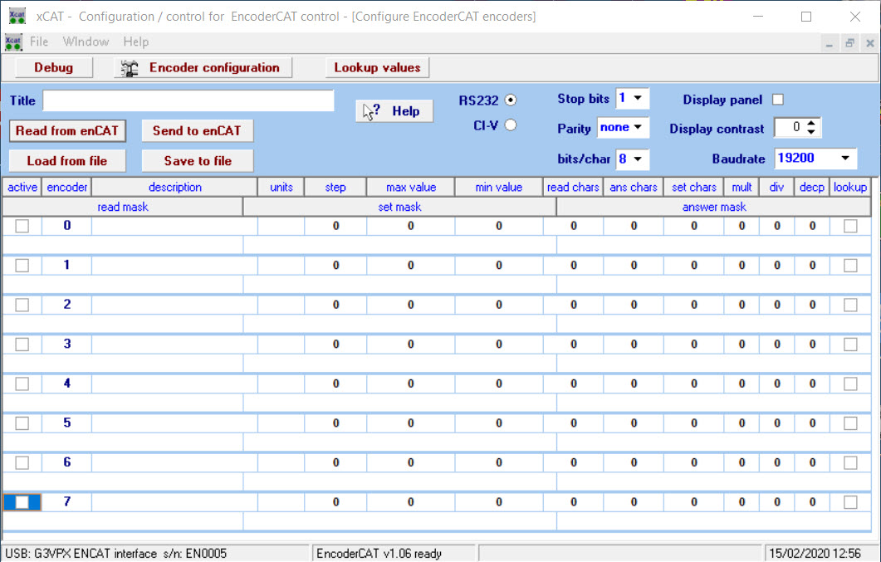Minimize the inner Configure EncoderCAT child window
This screenshot has width=881, height=562.
[x=830, y=43]
